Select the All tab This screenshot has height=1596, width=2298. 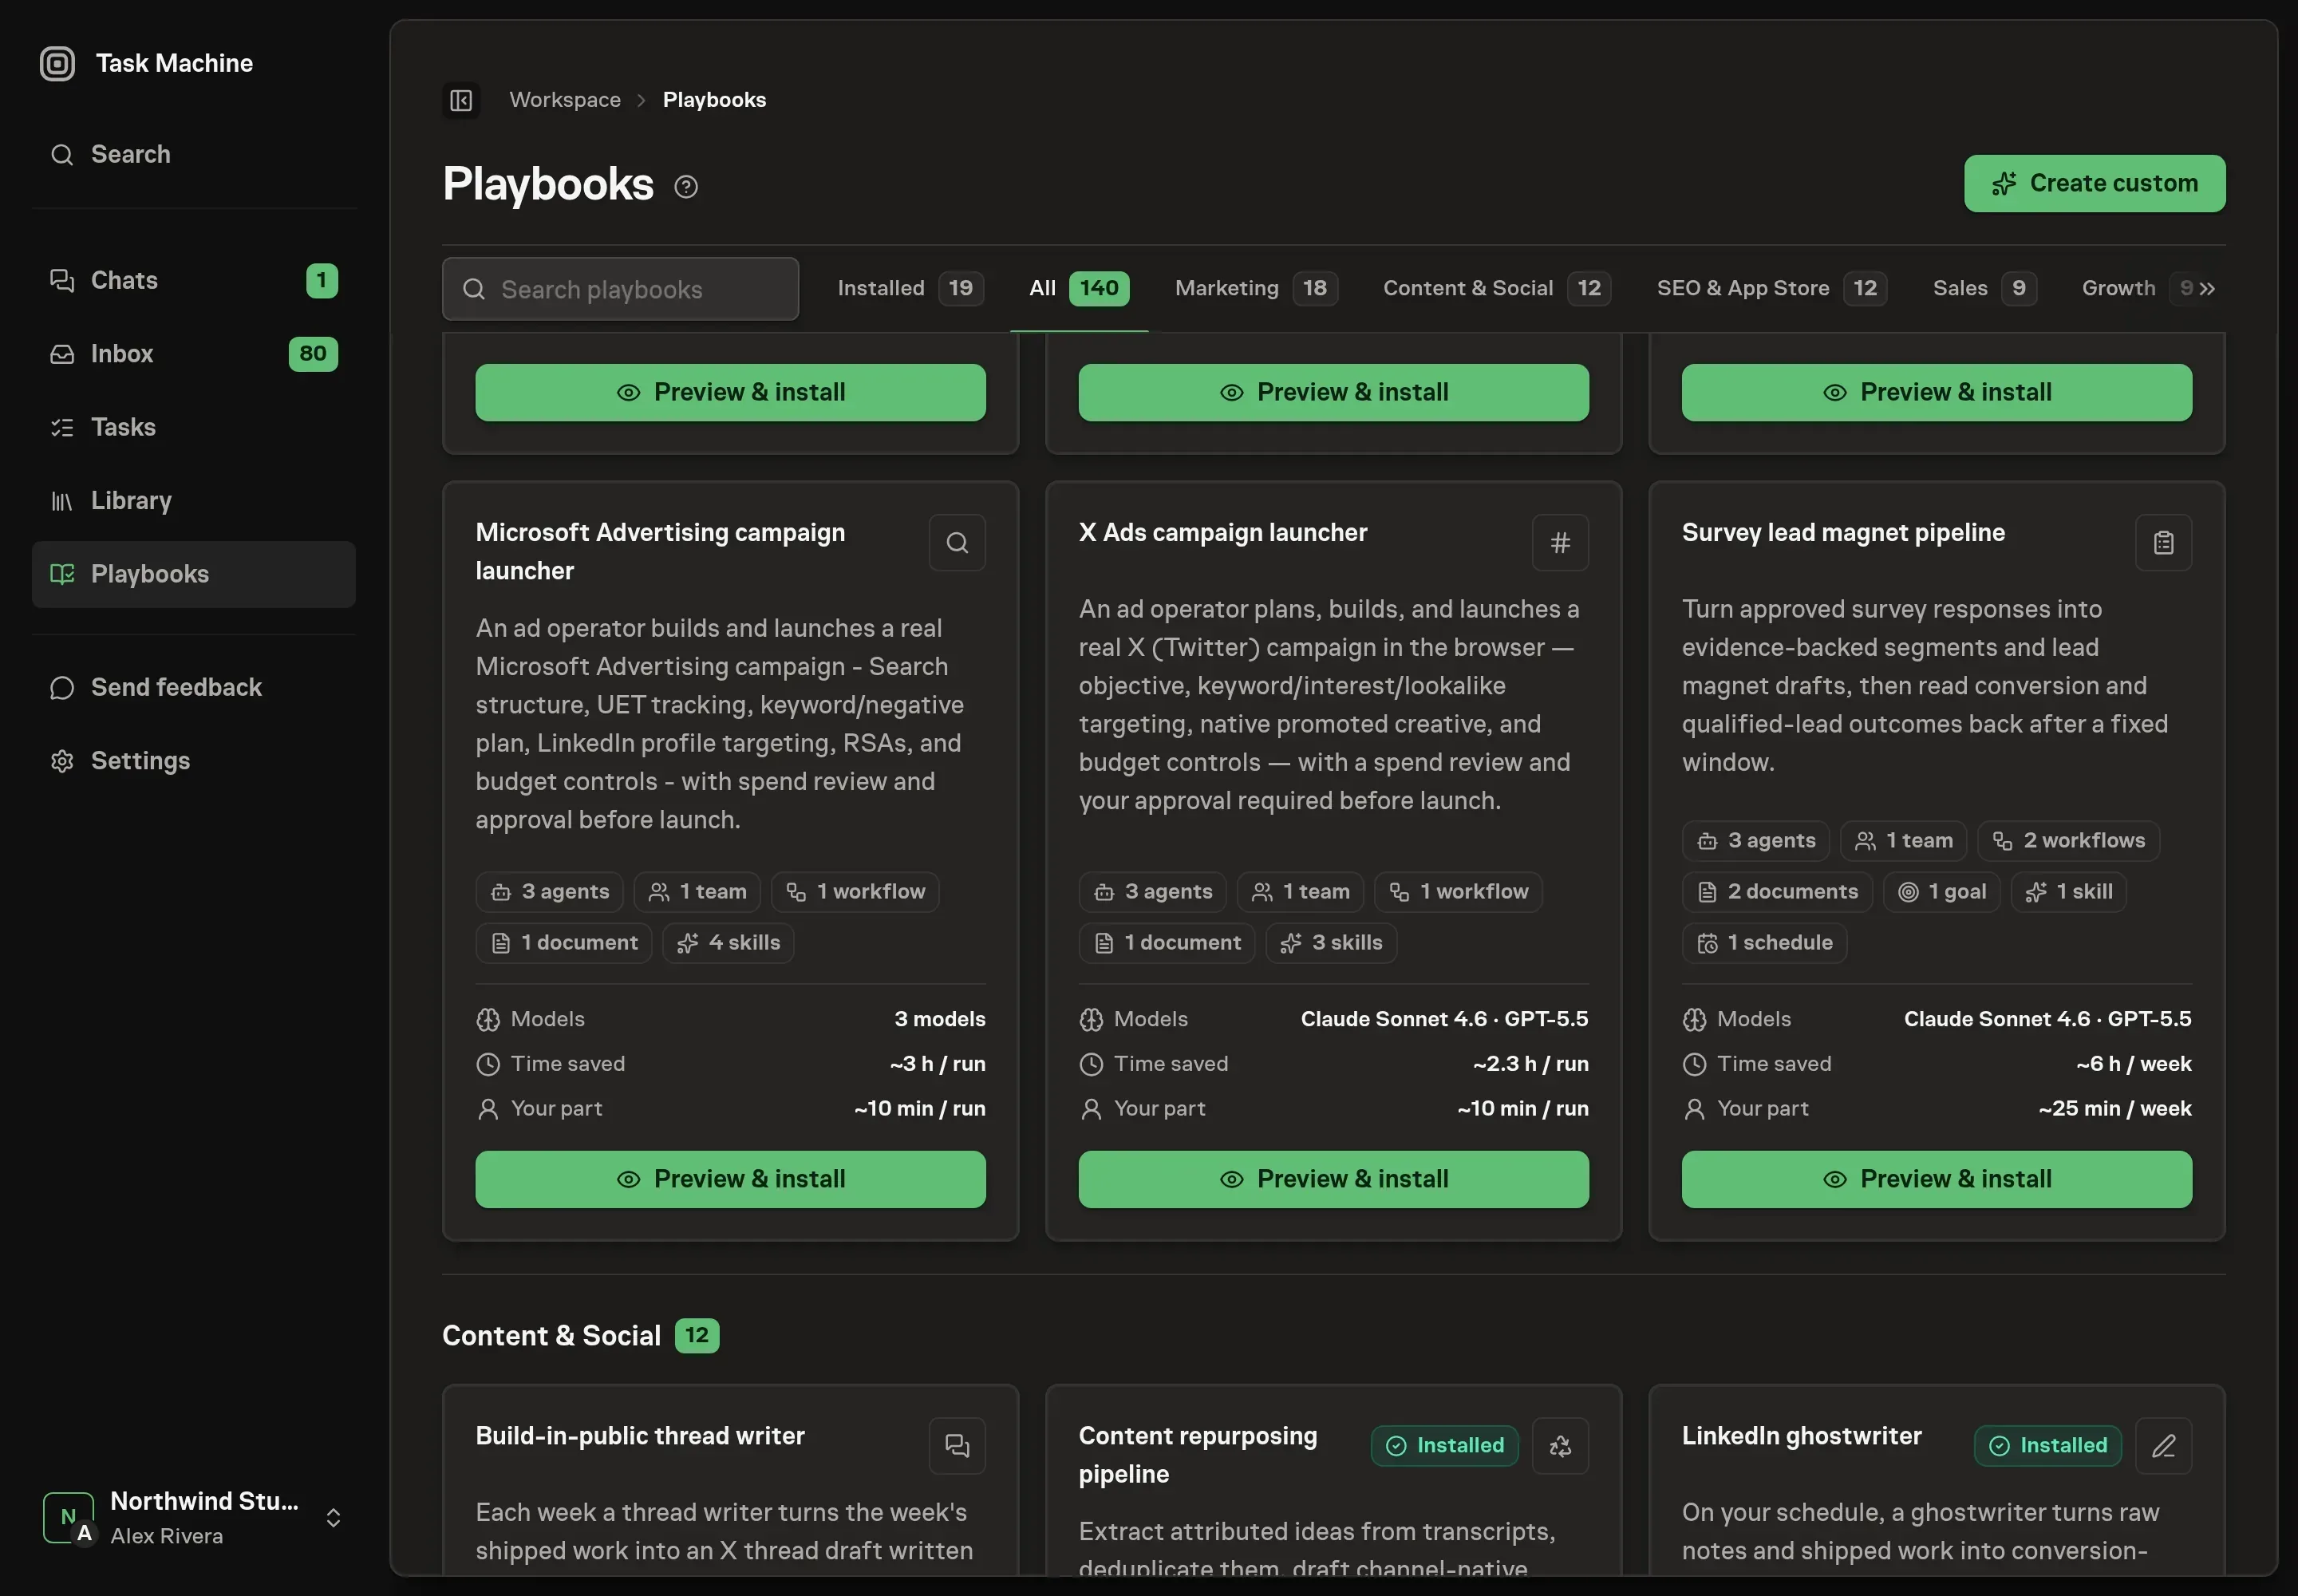[x=1079, y=288]
